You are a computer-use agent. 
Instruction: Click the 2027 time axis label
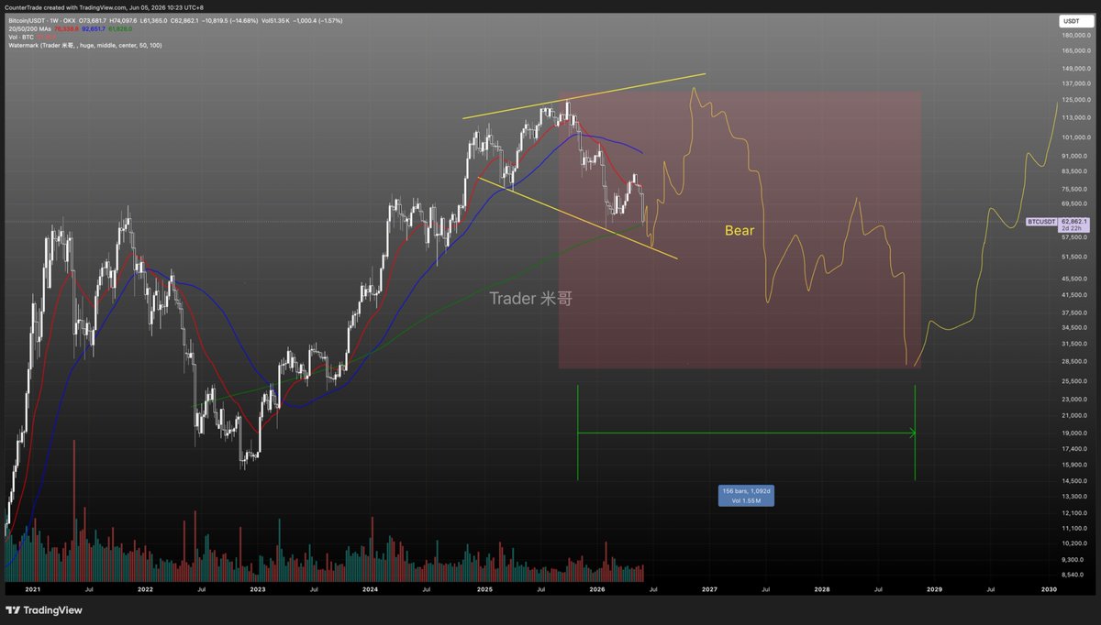point(709,591)
